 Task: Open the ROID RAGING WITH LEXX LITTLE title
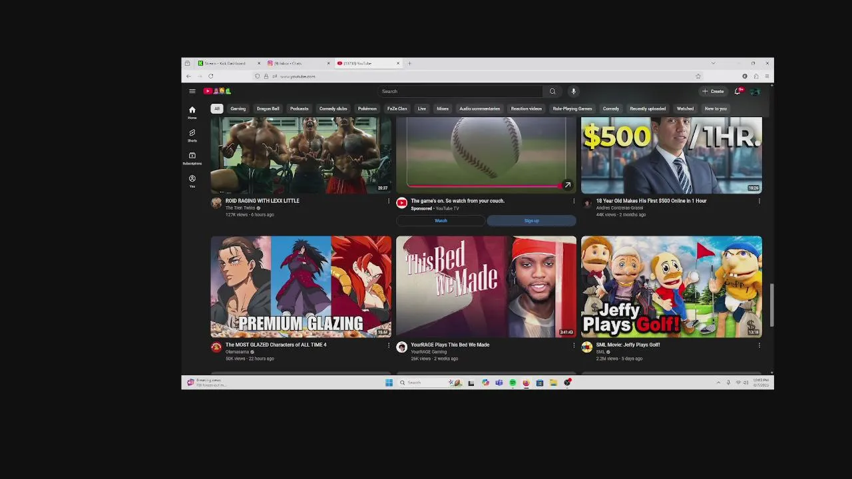(262, 201)
